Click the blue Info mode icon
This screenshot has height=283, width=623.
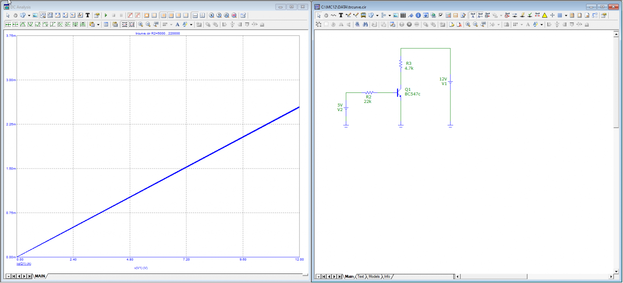(418, 15)
